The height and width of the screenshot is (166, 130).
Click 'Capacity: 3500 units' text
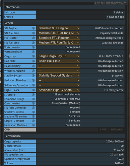pyautogui.click(x=112, y=33)
